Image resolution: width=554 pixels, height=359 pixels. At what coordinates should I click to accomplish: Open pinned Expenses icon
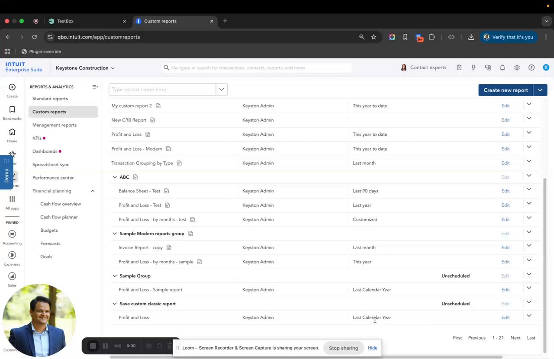12,255
